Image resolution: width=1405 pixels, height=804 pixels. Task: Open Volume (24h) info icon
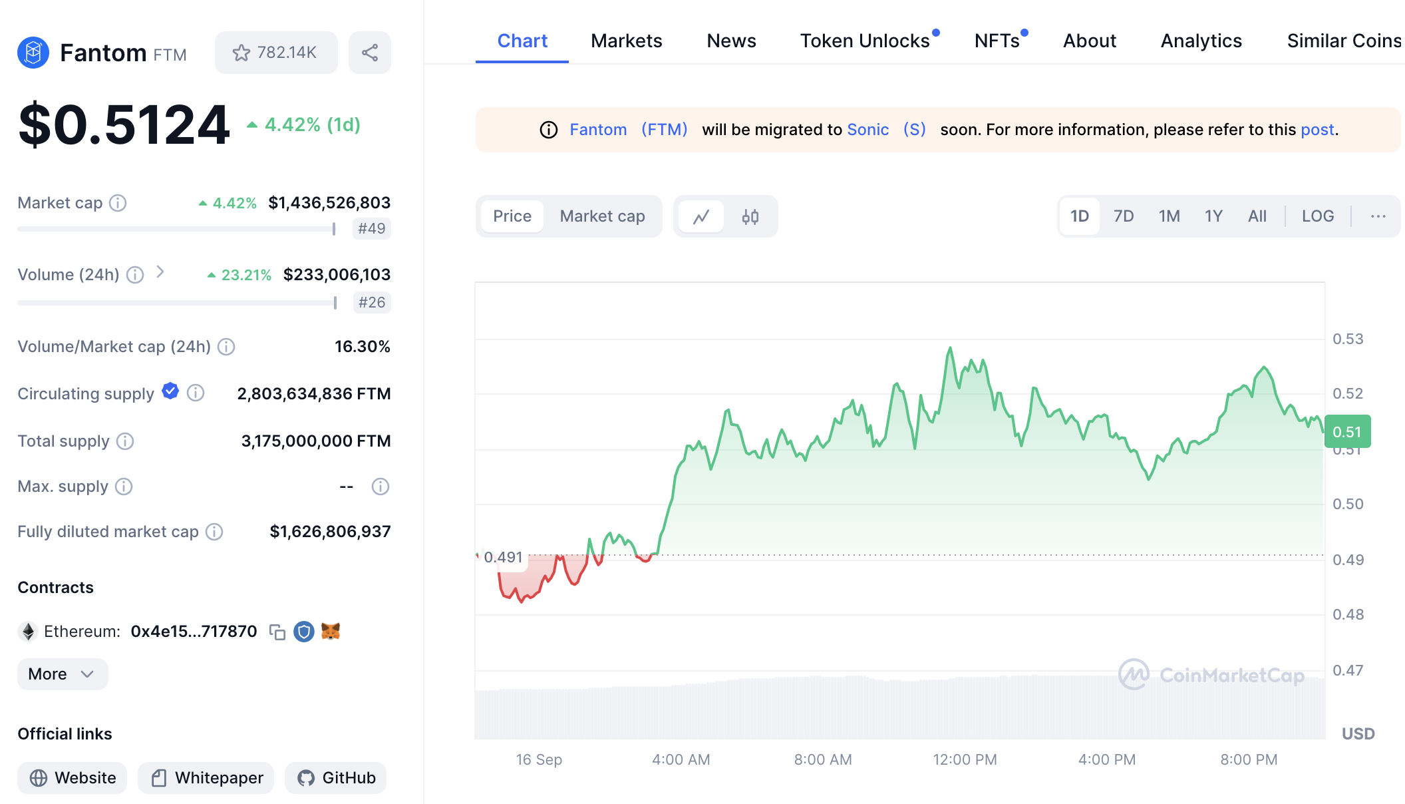(x=135, y=275)
